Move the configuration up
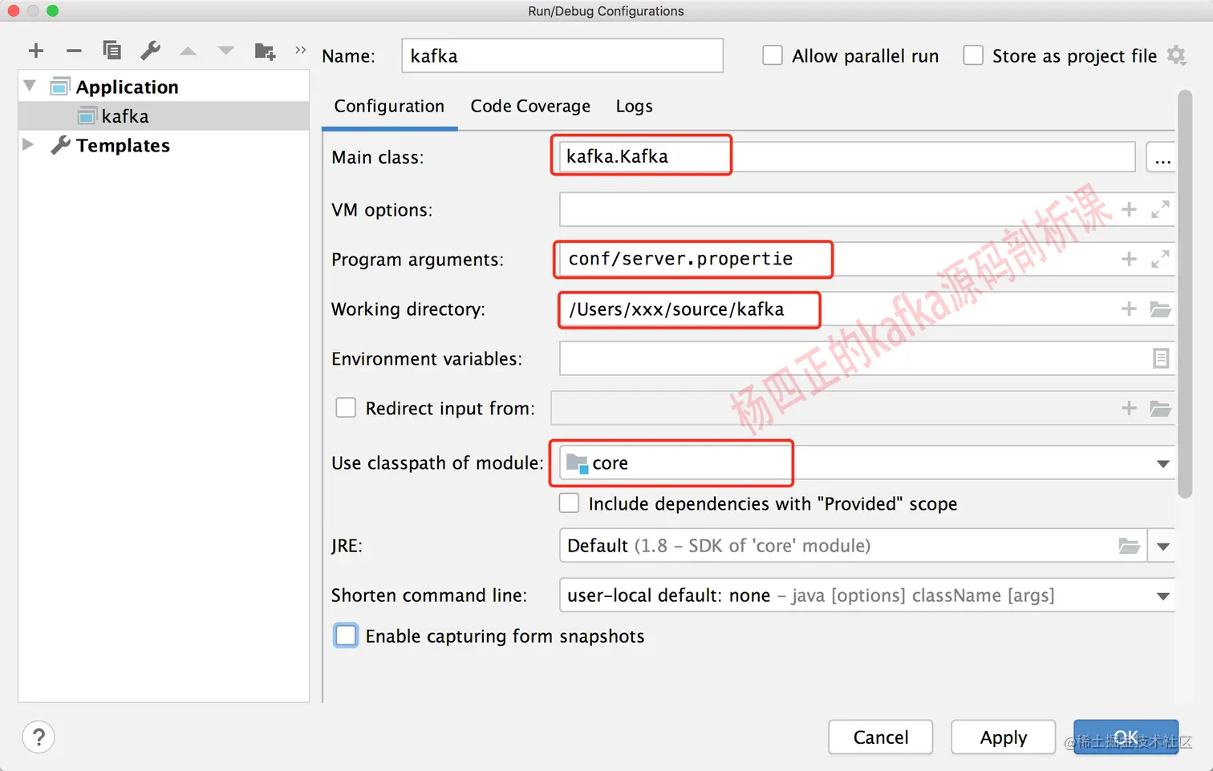The height and width of the screenshot is (771, 1213). pos(188,51)
